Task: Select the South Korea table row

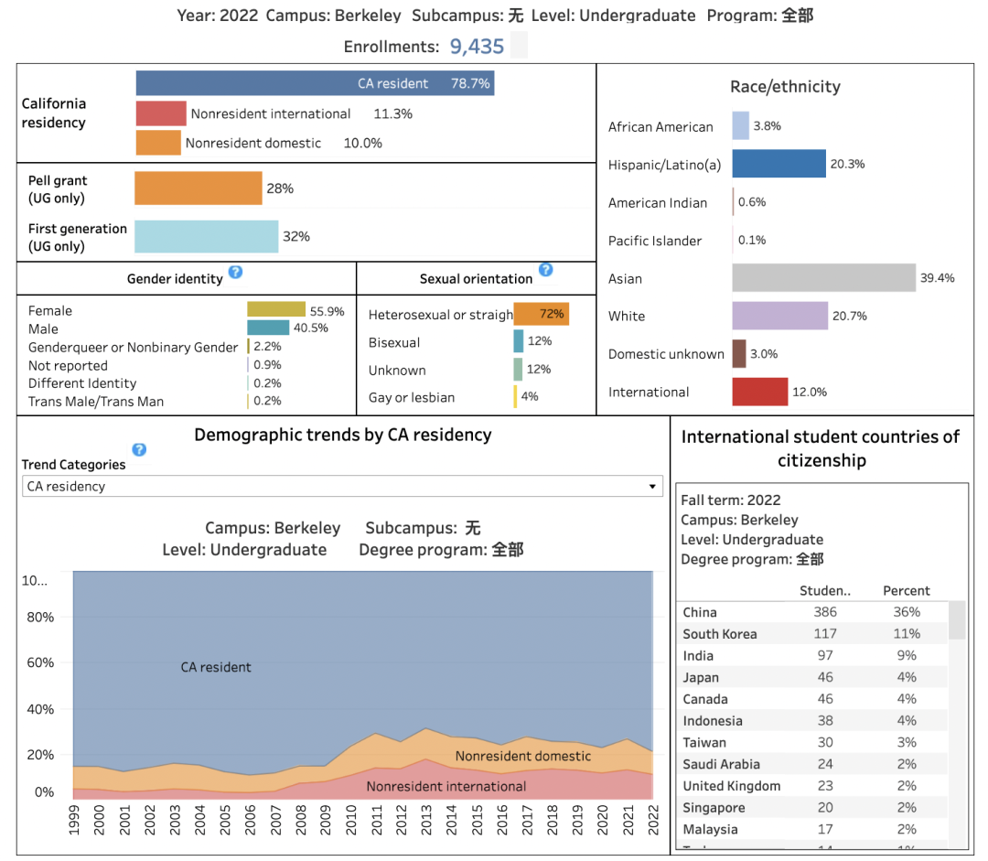Action: (814, 634)
